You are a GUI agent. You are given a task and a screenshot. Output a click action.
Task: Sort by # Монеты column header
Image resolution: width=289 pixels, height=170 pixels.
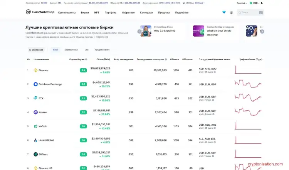click(187, 59)
